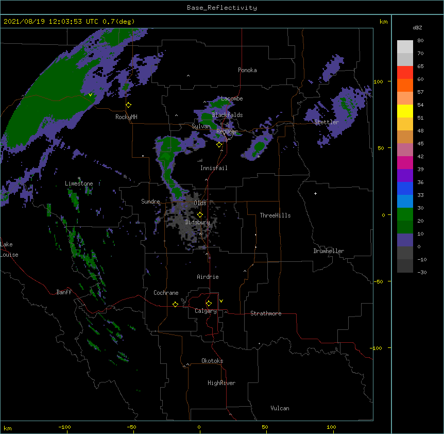Select the yellow V marker in northwest green echo
Screen dimensions: 444x434
point(90,95)
